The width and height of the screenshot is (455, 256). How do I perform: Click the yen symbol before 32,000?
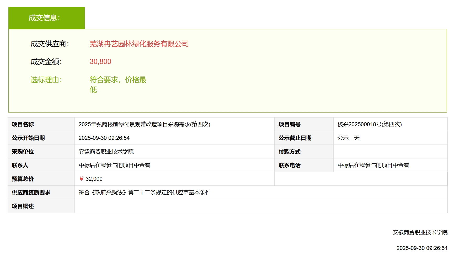pos(81,179)
